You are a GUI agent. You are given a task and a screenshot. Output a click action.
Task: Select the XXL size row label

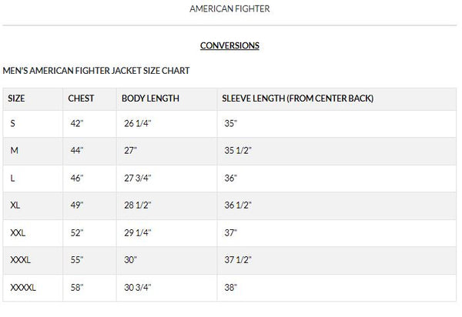pyautogui.click(x=18, y=232)
